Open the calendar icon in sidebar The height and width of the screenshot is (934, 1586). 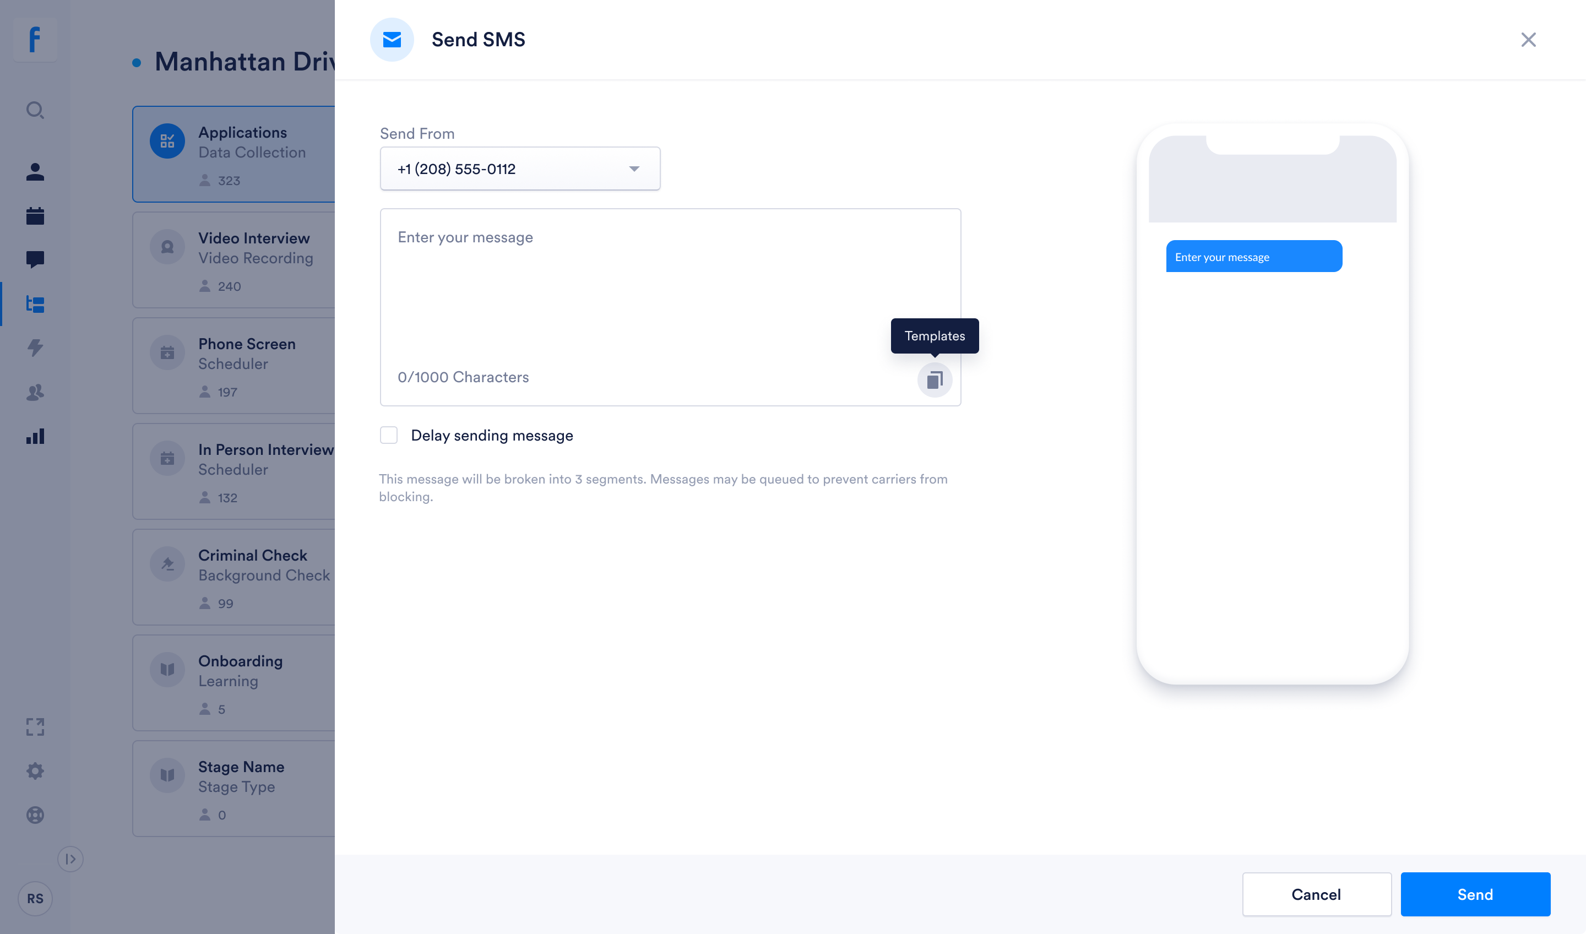click(35, 216)
